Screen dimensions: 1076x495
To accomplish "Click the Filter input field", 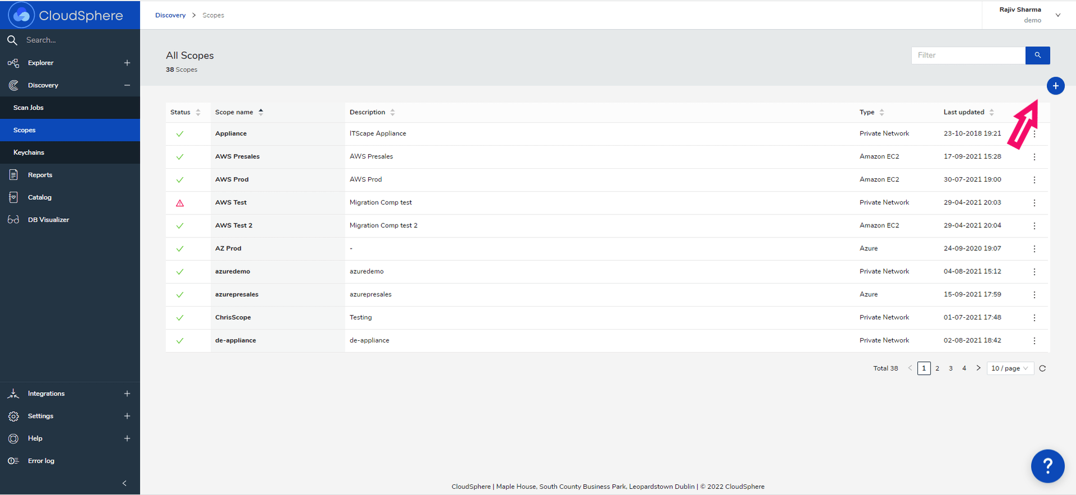I will [x=968, y=55].
